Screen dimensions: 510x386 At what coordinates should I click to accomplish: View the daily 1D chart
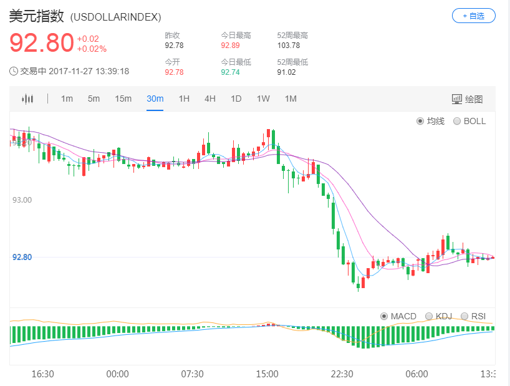click(x=236, y=99)
